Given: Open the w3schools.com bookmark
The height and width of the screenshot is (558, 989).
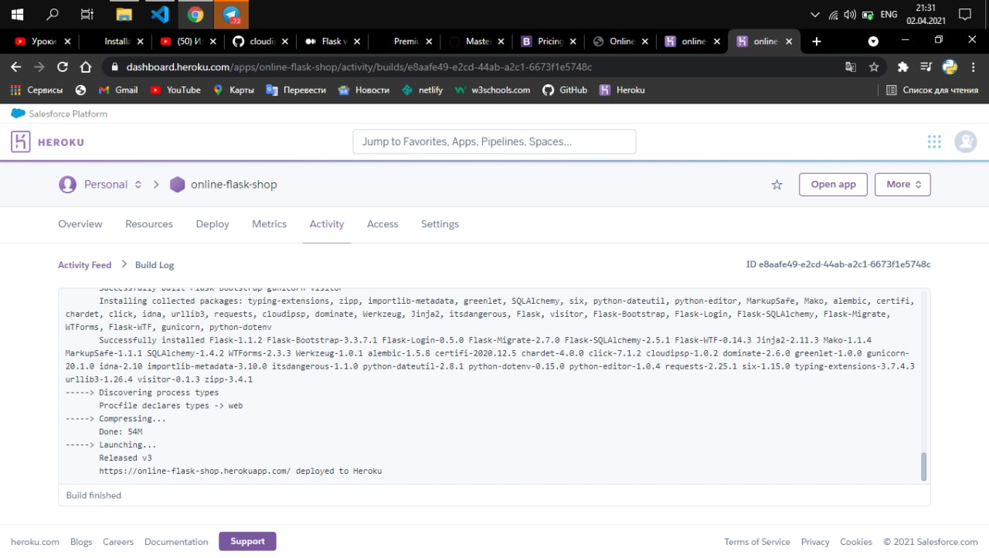Looking at the screenshot, I should [492, 90].
